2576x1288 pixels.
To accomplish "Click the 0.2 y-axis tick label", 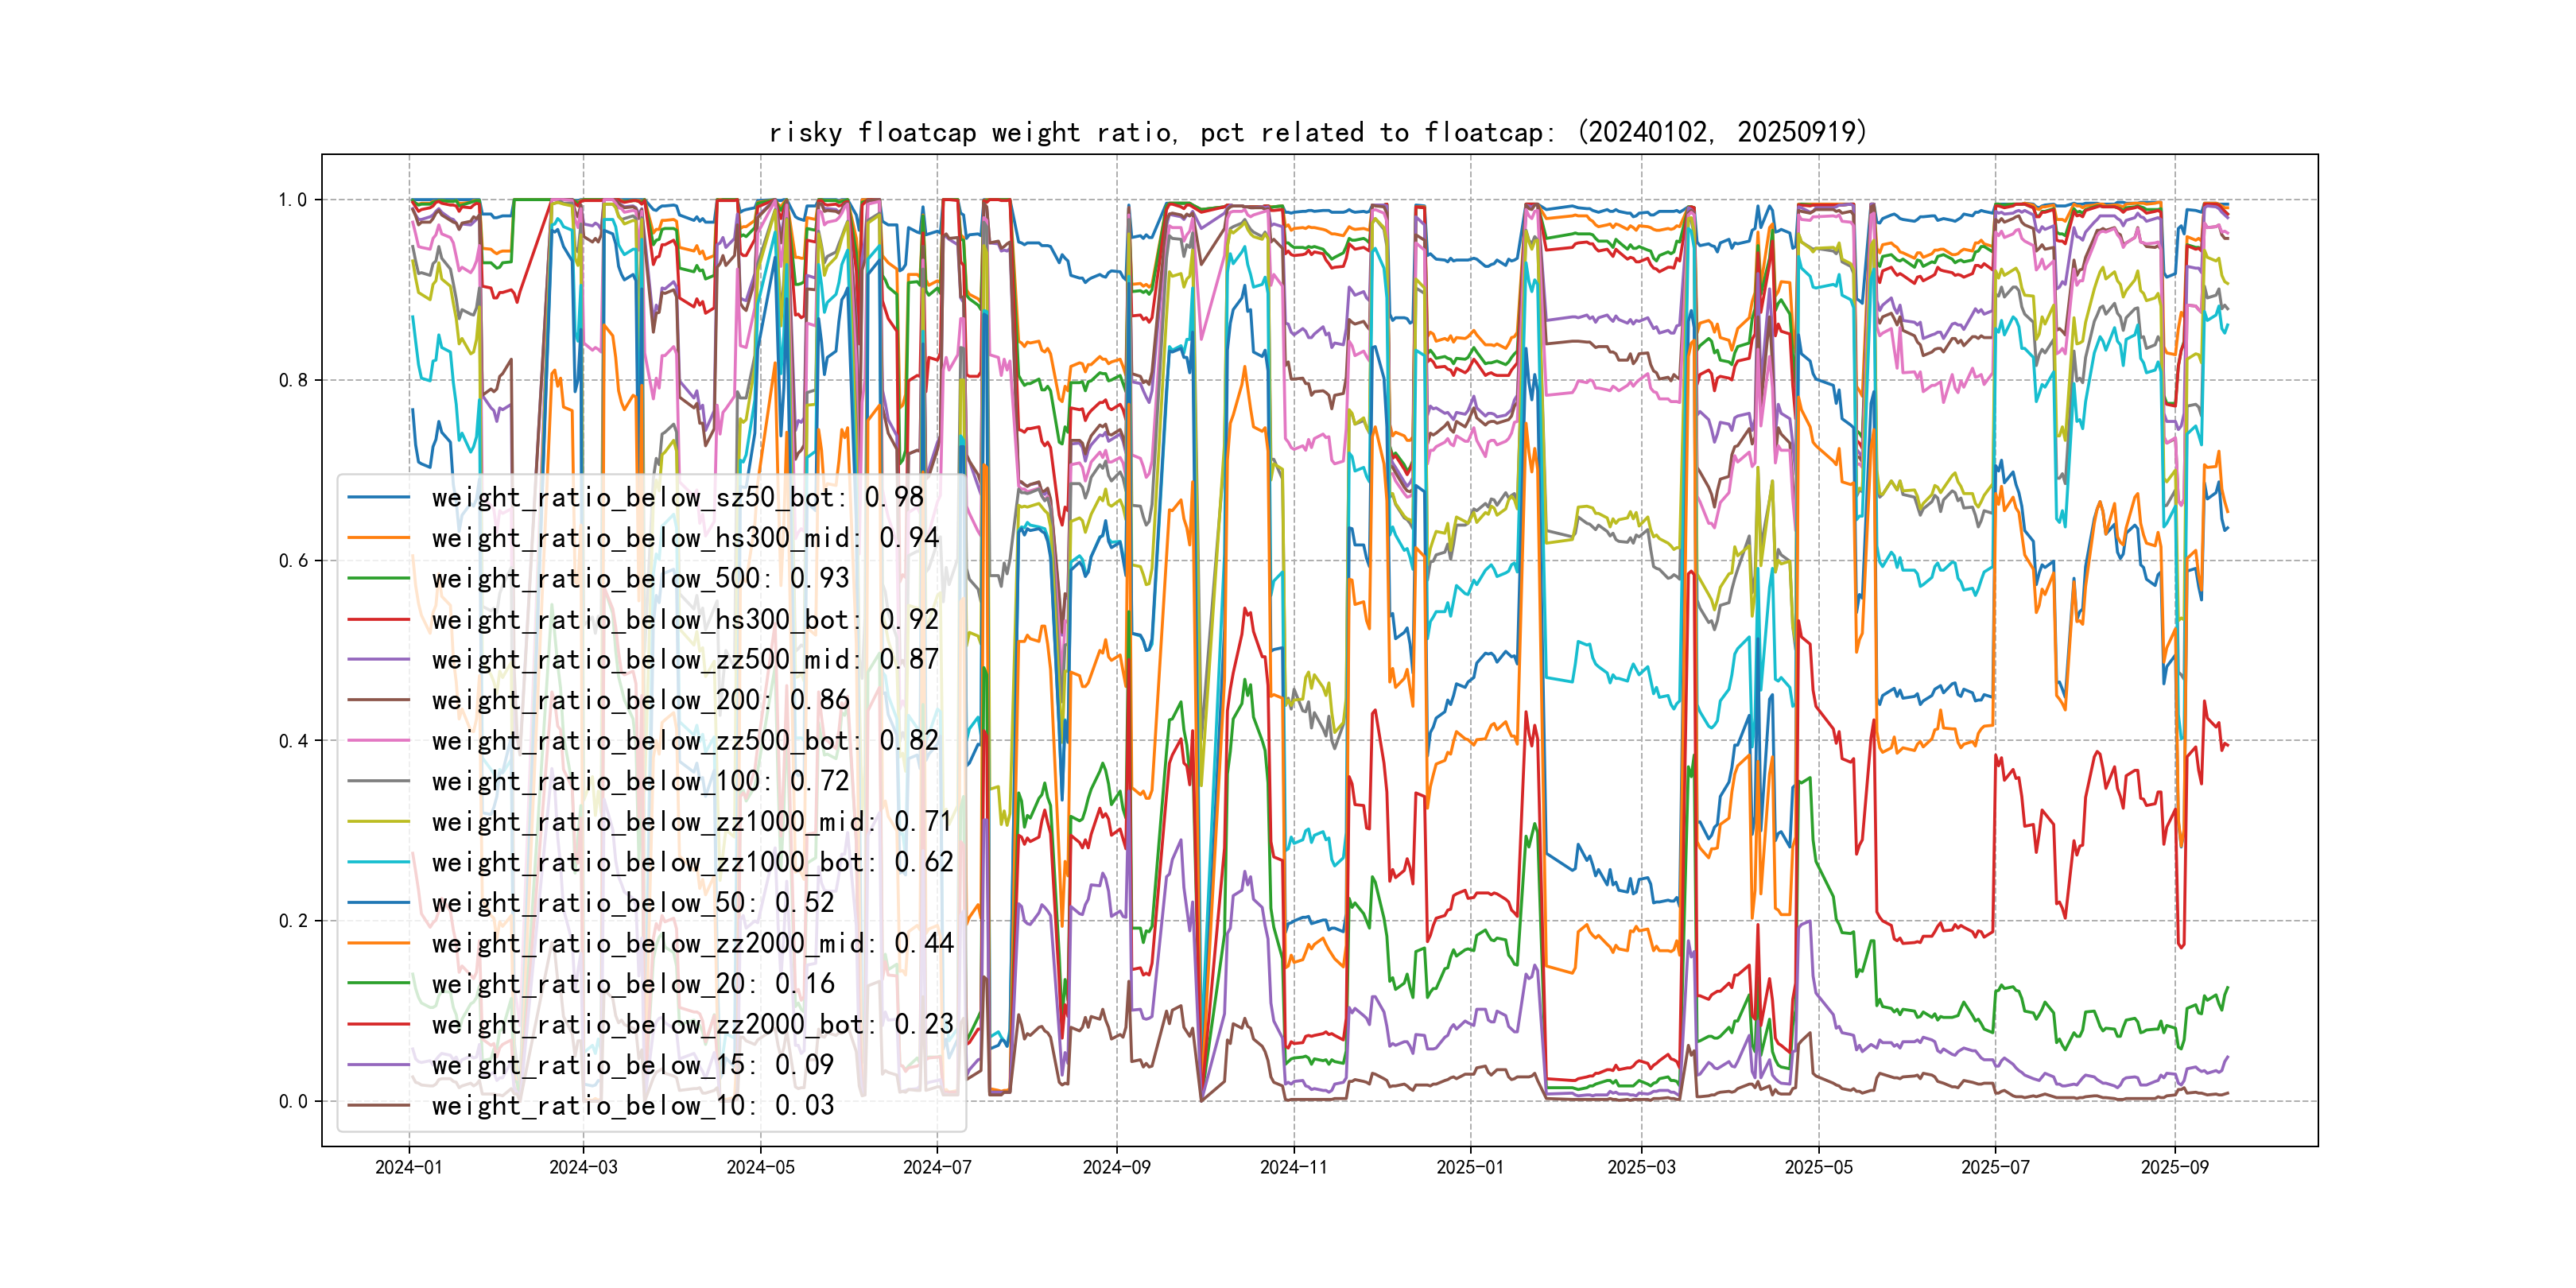I will 293,922.
